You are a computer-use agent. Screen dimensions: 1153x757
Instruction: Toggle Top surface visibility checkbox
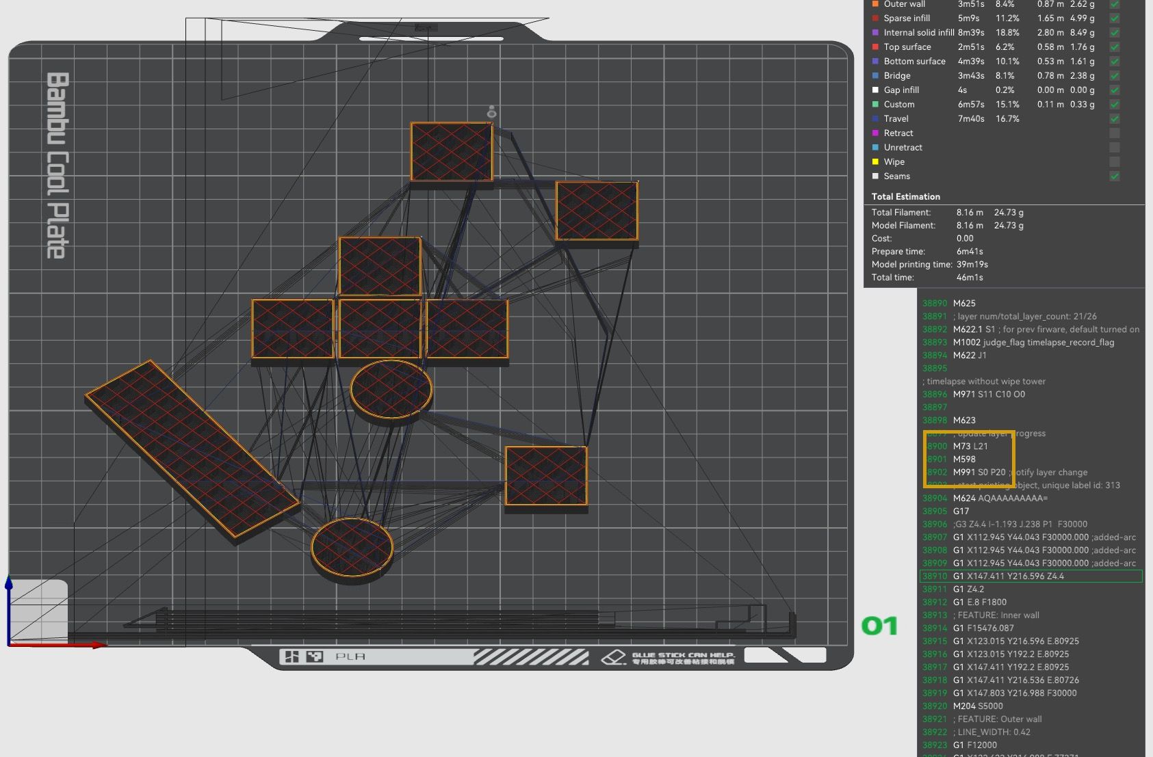(x=1115, y=47)
